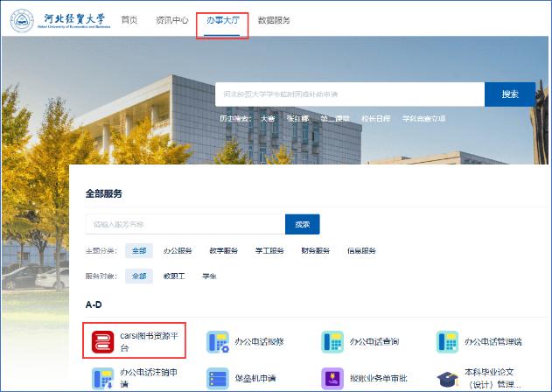Screen dimensions: 552x392
Task: Filter service audience by 教职工
Action: pos(174,276)
